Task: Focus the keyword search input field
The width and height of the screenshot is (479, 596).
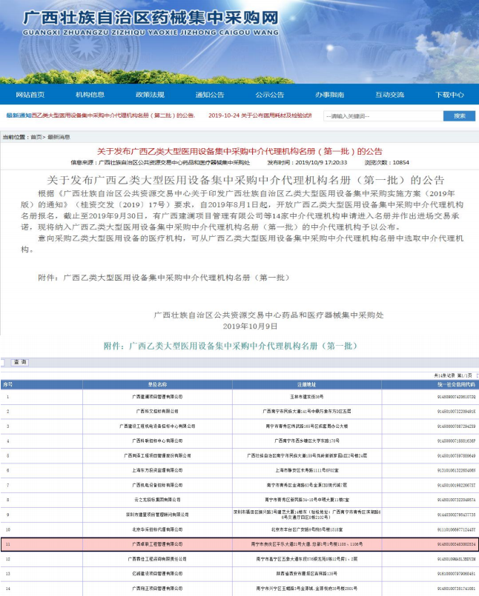Action: (383, 116)
